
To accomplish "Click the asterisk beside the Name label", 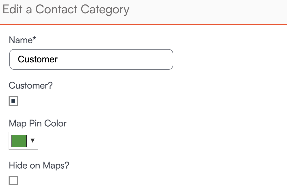I will click(35, 39).
